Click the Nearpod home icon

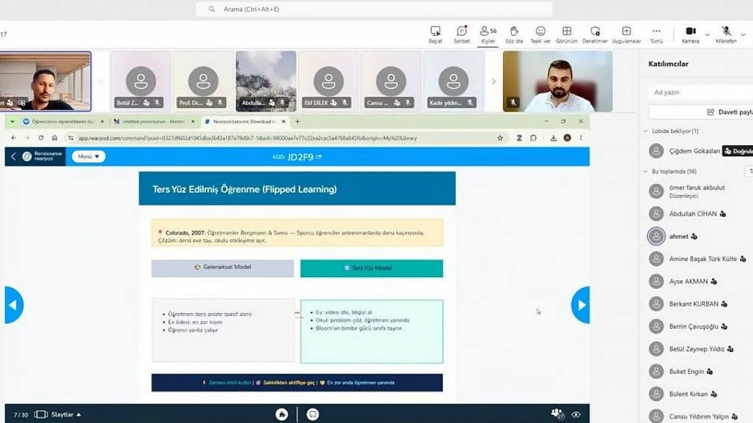pos(282,414)
